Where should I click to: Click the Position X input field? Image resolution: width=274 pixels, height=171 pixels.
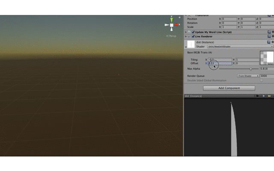click(229, 19)
